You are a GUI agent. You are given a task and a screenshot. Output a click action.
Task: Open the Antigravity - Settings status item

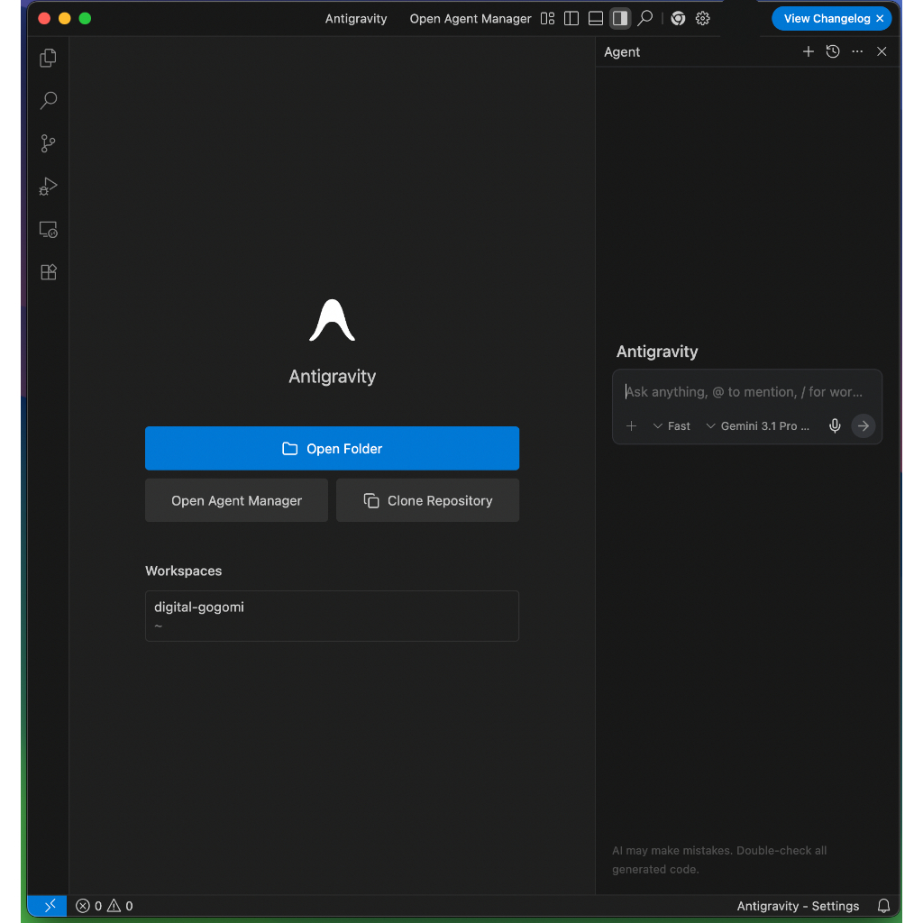(x=798, y=906)
